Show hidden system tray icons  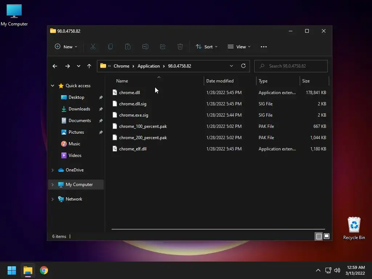pyautogui.click(x=318, y=270)
